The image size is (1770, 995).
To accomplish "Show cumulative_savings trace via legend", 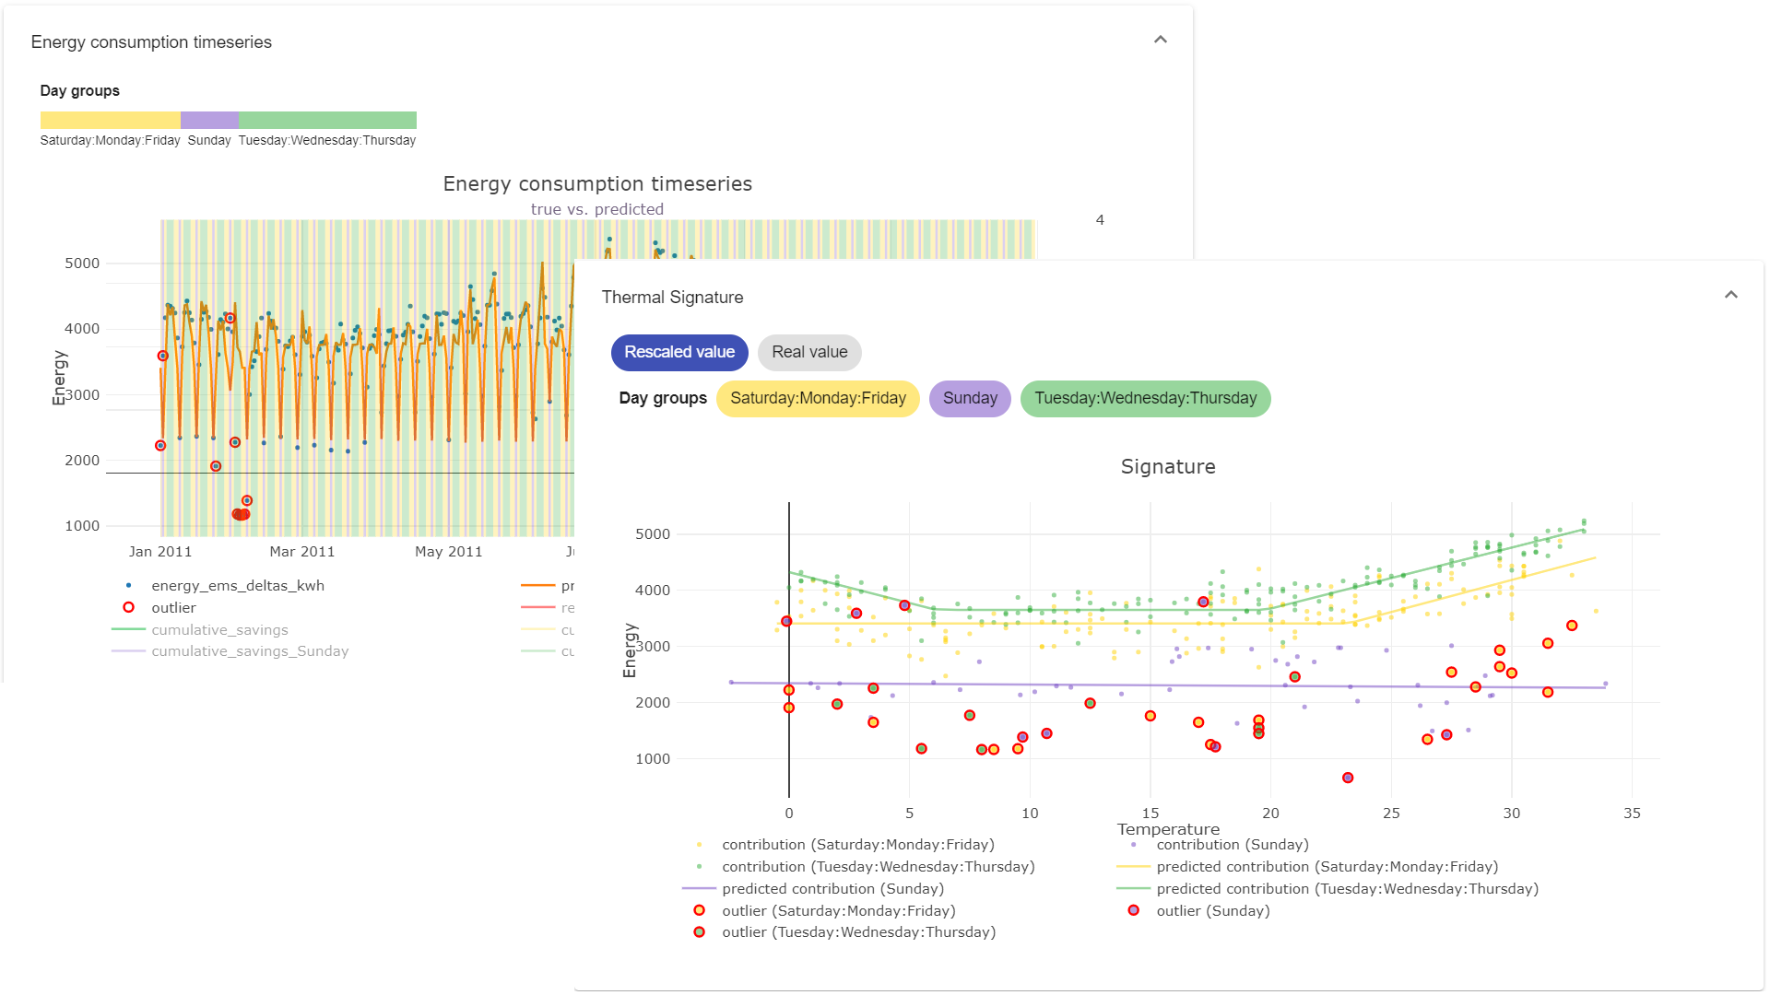I will [219, 630].
